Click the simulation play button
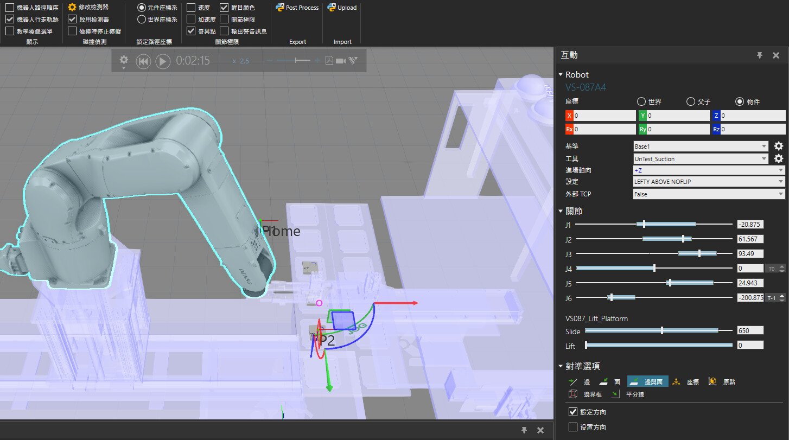 tap(163, 61)
